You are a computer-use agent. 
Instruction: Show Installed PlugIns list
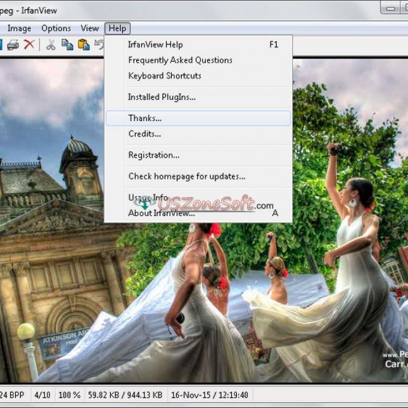(x=162, y=97)
